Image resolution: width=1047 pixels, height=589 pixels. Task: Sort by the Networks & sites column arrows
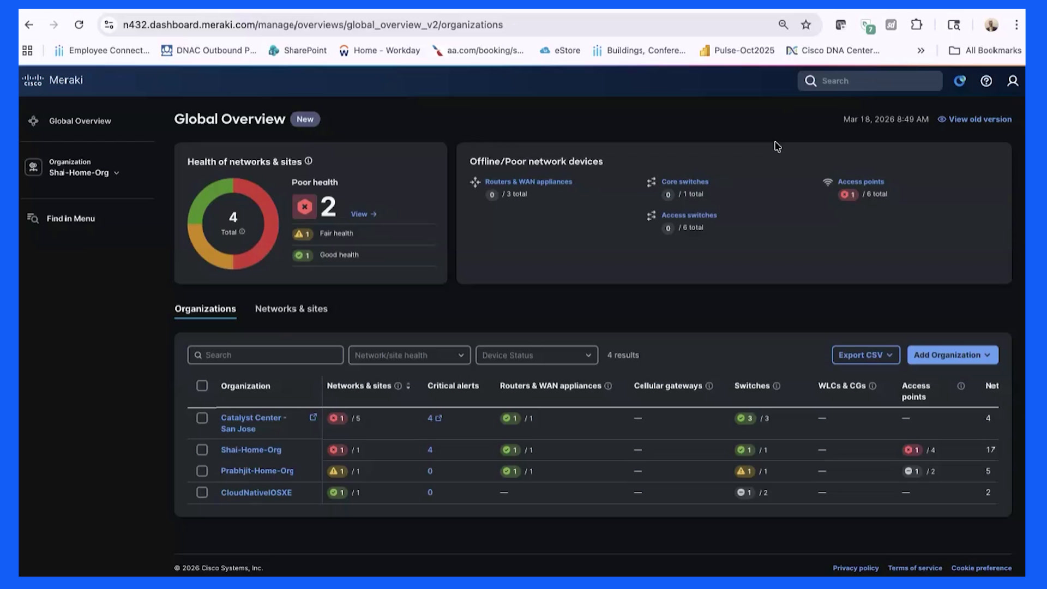pyautogui.click(x=408, y=386)
